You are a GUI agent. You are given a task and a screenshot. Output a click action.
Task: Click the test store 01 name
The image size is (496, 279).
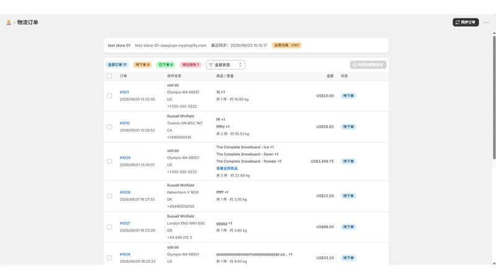click(x=119, y=45)
